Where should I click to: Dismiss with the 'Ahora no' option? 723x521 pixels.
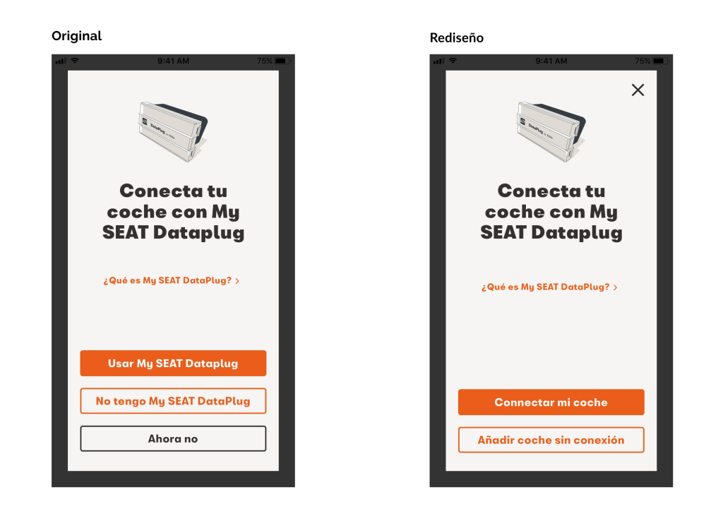click(173, 438)
